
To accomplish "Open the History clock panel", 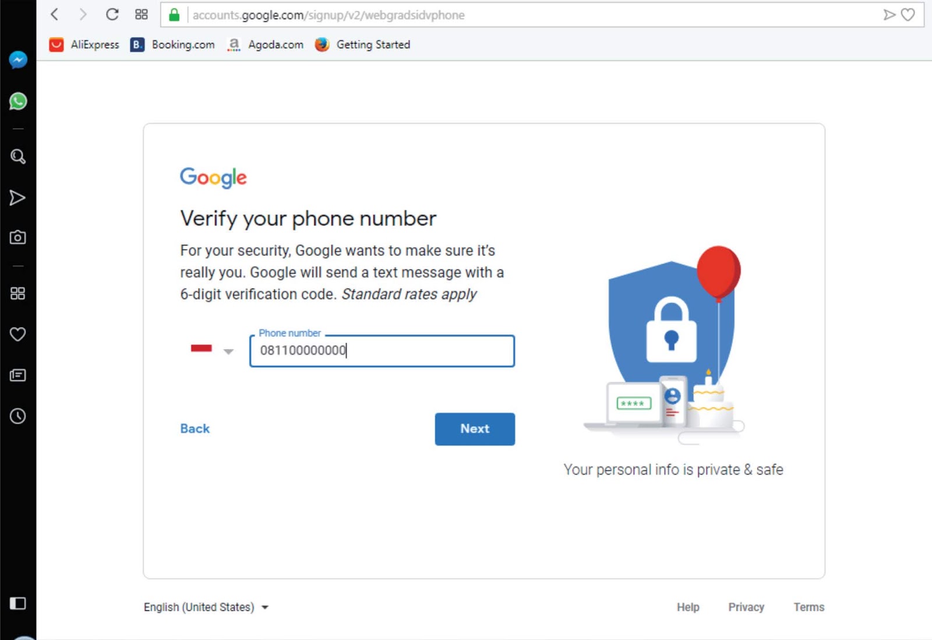I will 18,416.
